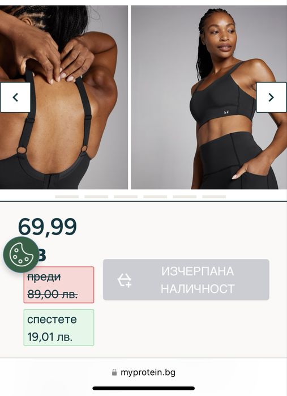Open the back-strap close-up product photo
This screenshot has height=396, width=287.
pyautogui.click(x=64, y=97)
